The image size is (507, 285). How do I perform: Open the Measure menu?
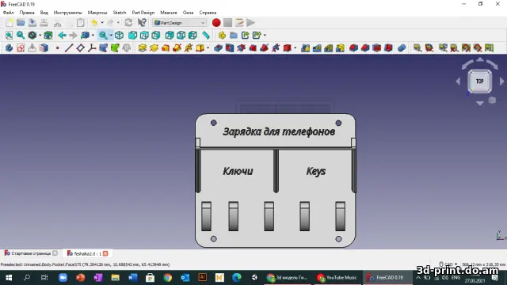169,13
